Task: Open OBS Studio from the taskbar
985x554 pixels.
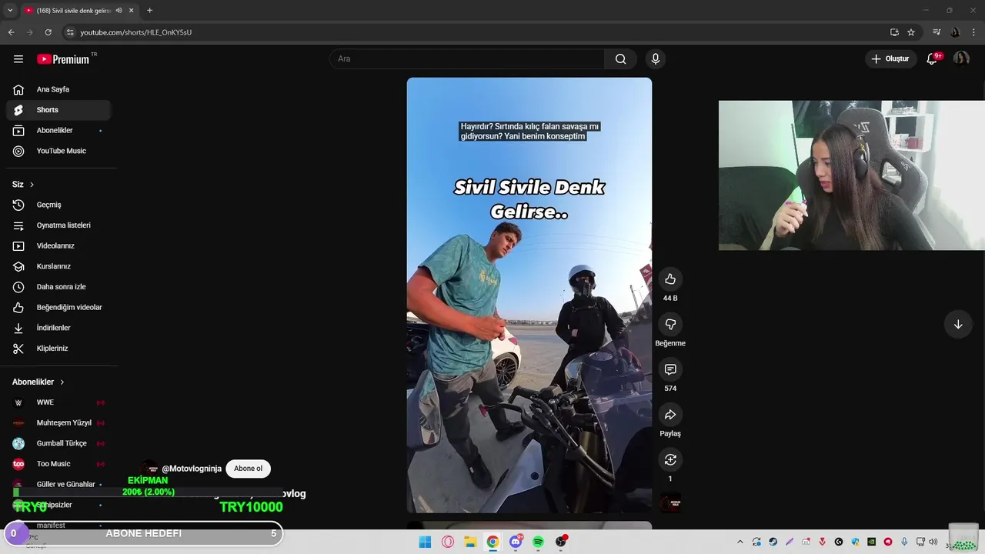Action: (x=561, y=542)
